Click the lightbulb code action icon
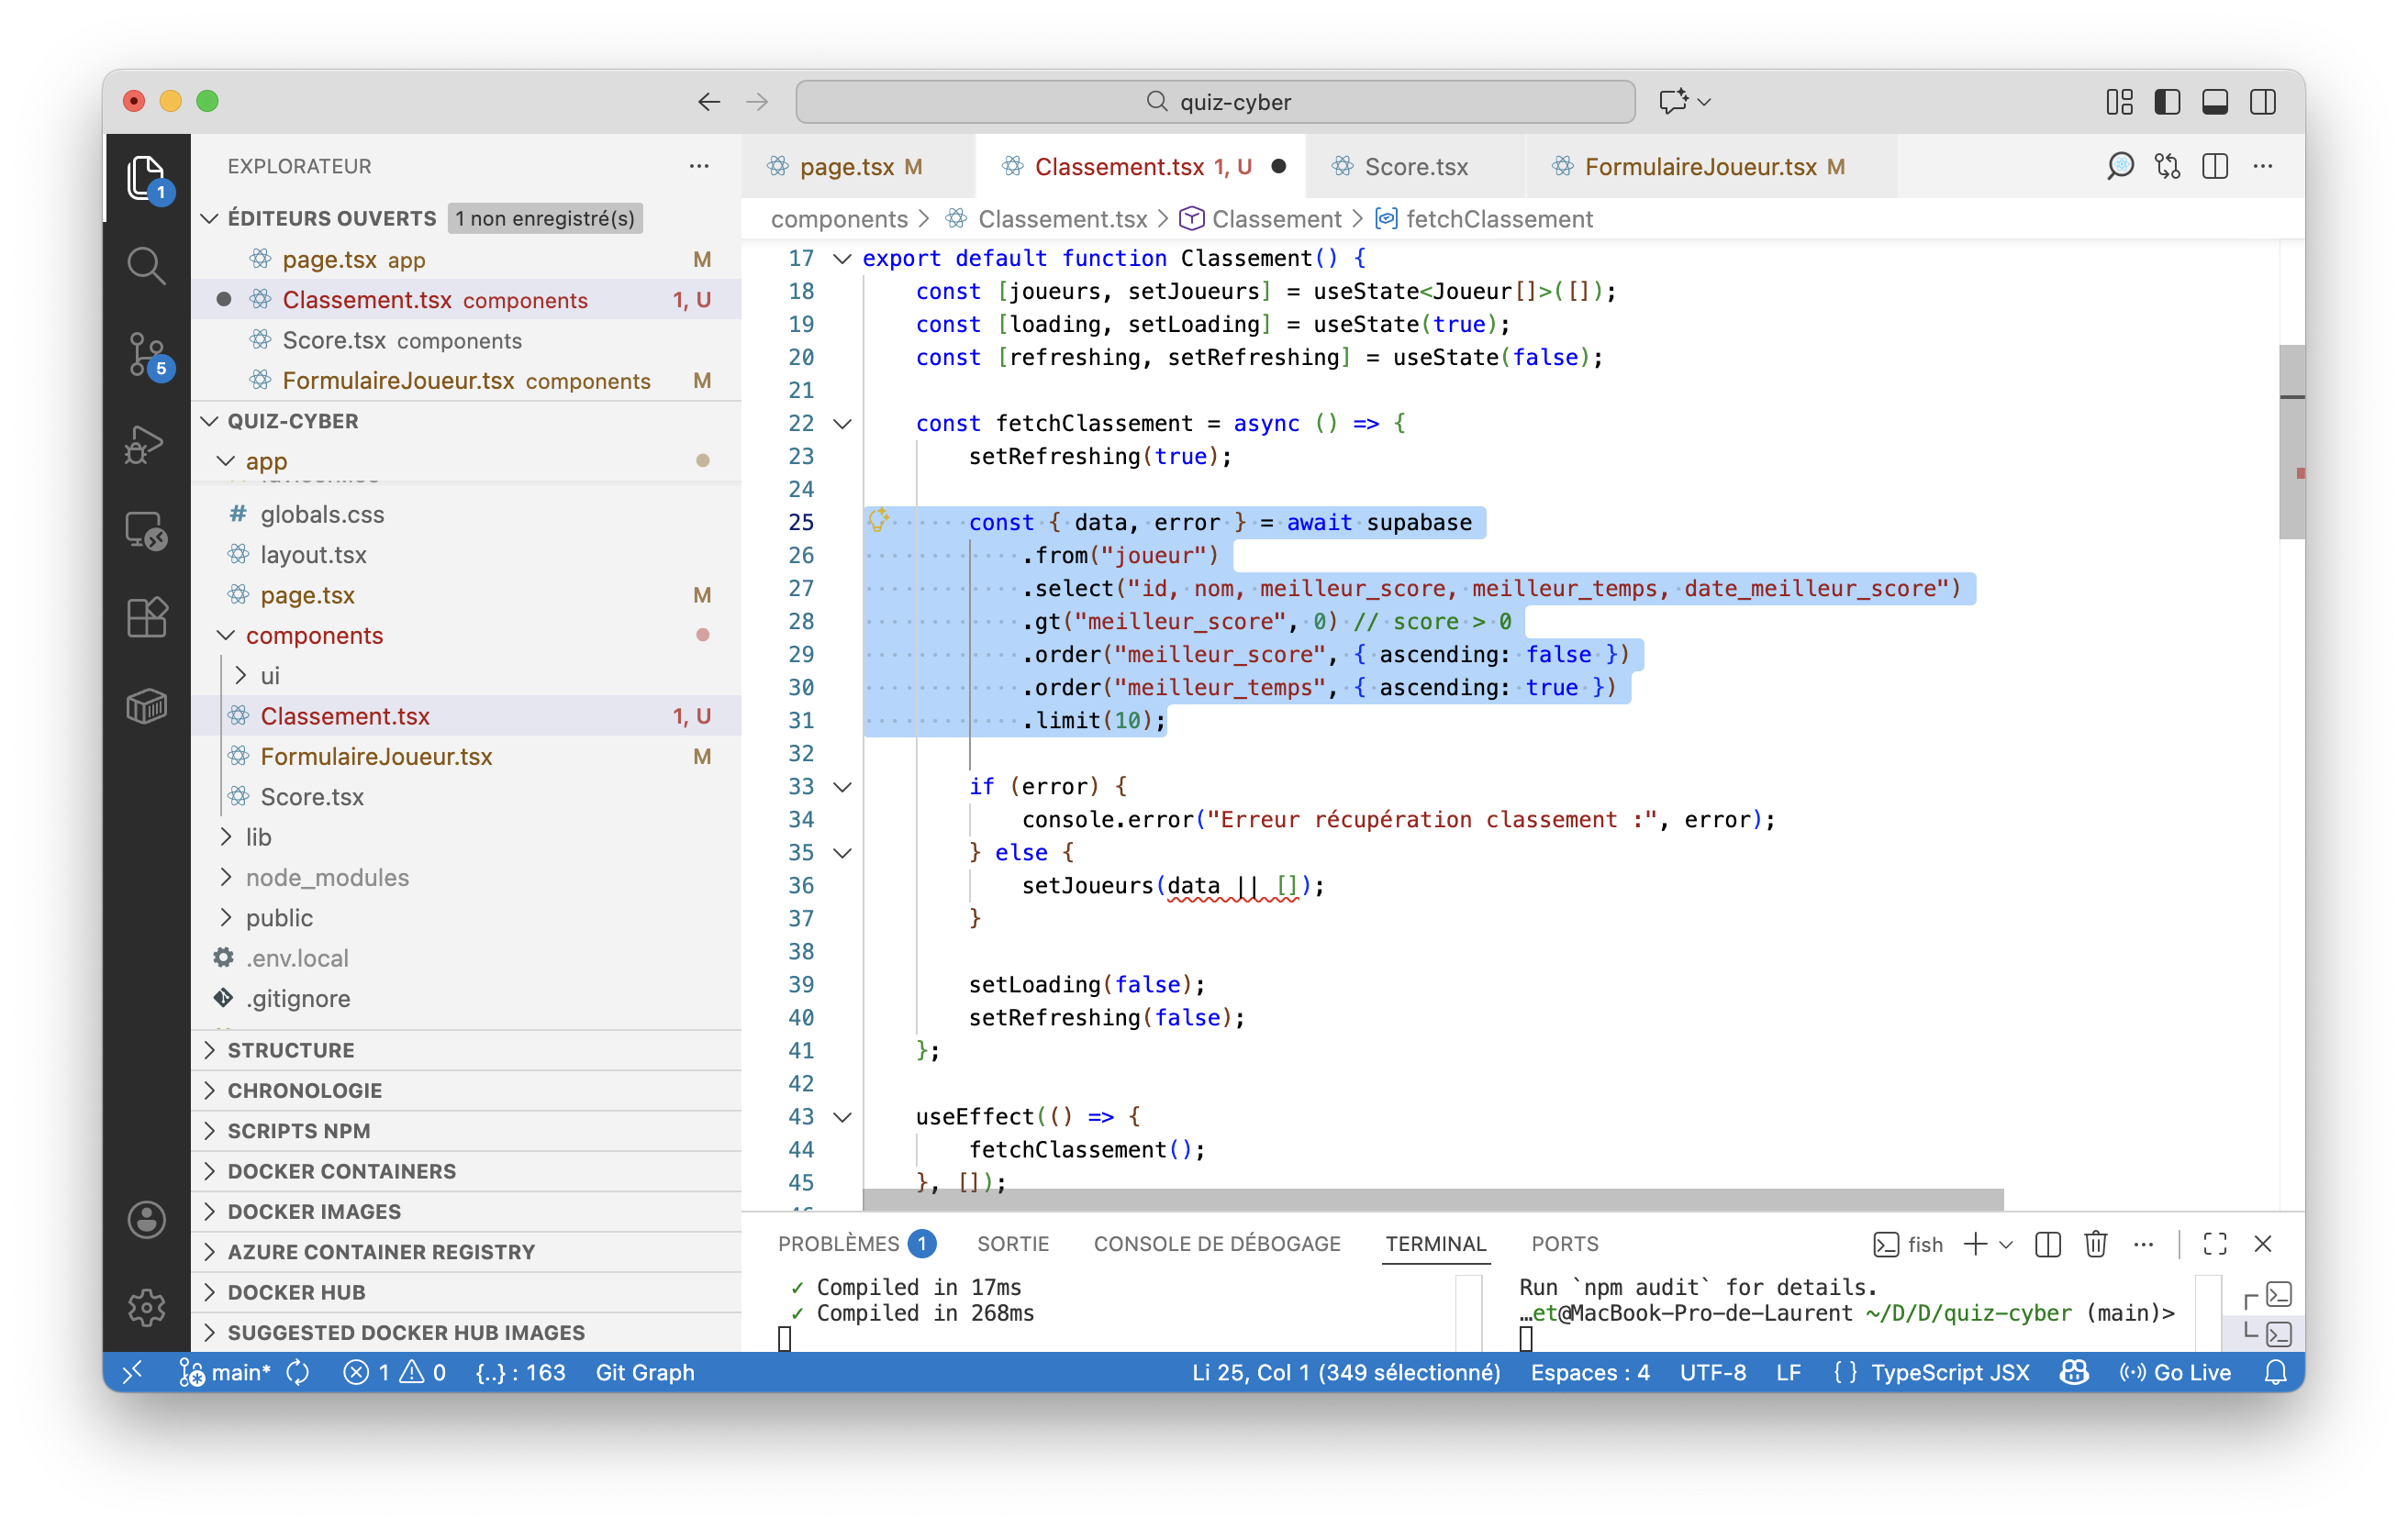Viewport: 2408px width, 1528px height. (878, 520)
